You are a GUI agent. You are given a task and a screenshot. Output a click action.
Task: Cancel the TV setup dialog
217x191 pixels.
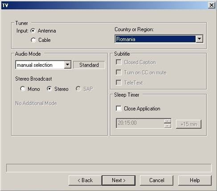click(156, 180)
